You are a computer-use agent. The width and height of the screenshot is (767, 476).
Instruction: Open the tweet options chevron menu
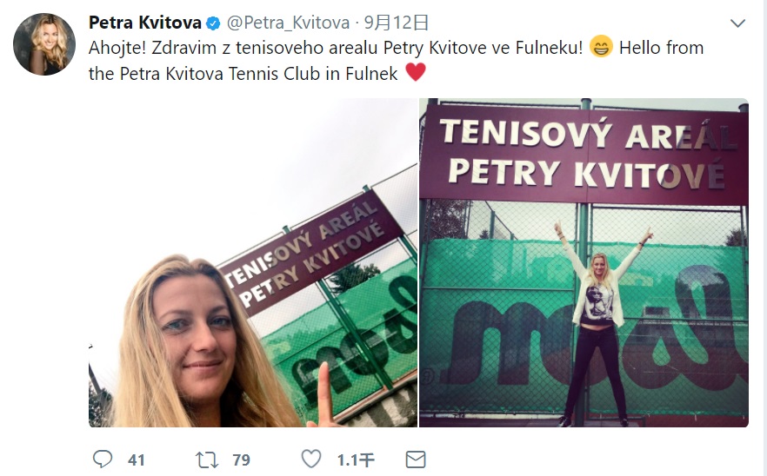click(737, 23)
